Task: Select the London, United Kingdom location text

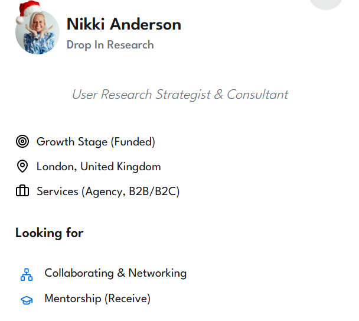Action: 99,167
